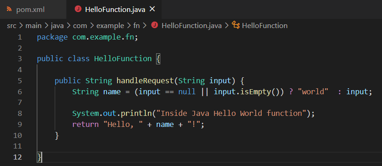Close the HelloFunction.java tab
Screen dimensions: 382x166
152,9
